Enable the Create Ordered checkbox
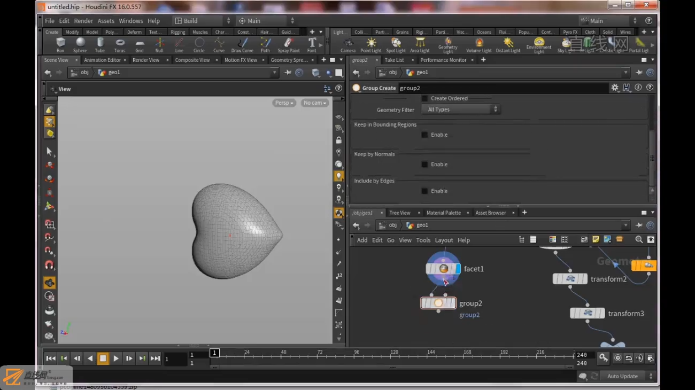 pyautogui.click(x=424, y=98)
